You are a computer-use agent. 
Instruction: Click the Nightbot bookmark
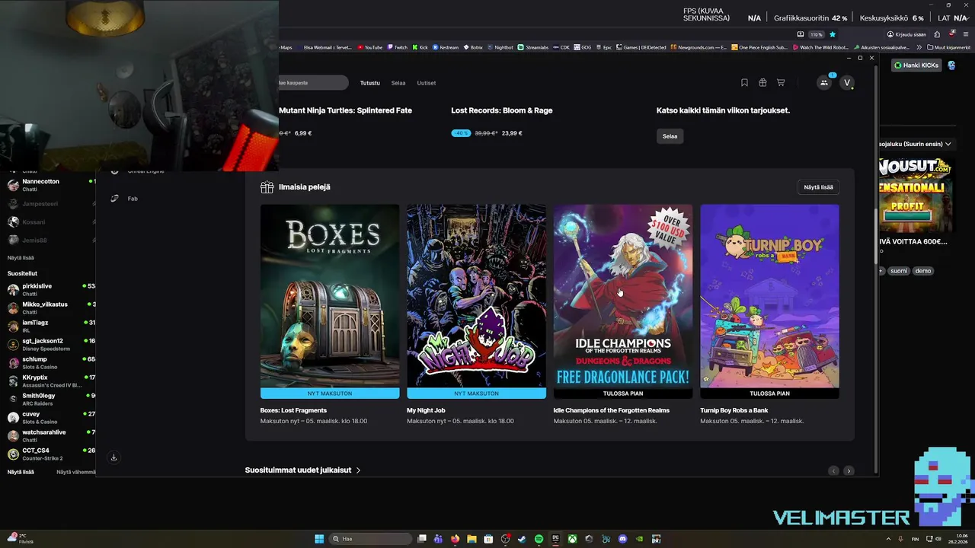point(500,47)
